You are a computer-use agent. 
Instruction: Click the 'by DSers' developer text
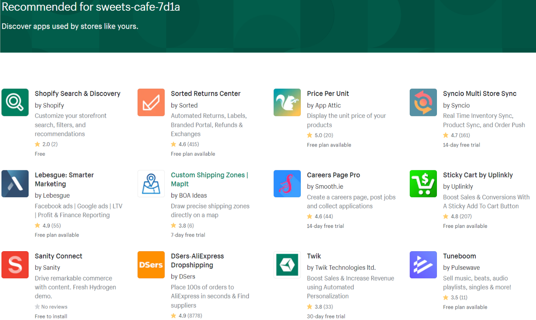[x=183, y=276]
